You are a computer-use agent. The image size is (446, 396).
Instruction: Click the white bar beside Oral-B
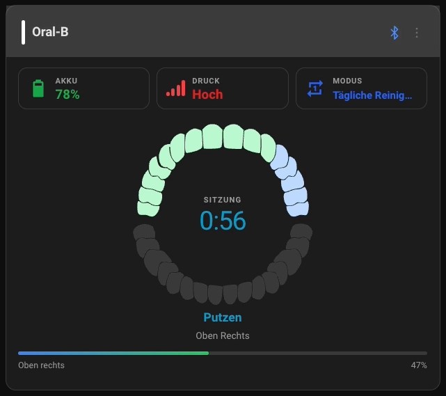23,32
